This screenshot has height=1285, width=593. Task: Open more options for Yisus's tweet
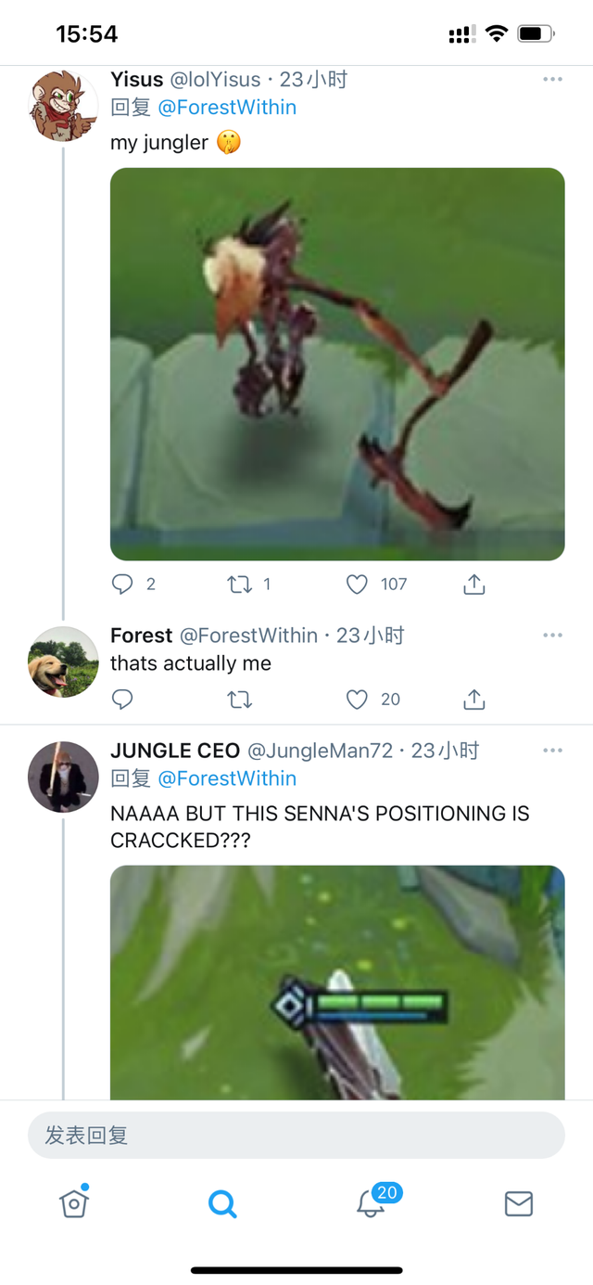click(x=553, y=80)
